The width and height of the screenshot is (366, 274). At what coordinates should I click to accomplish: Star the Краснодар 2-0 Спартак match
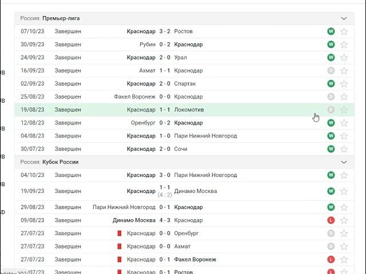point(344,84)
